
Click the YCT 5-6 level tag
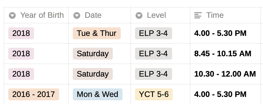(154, 94)
